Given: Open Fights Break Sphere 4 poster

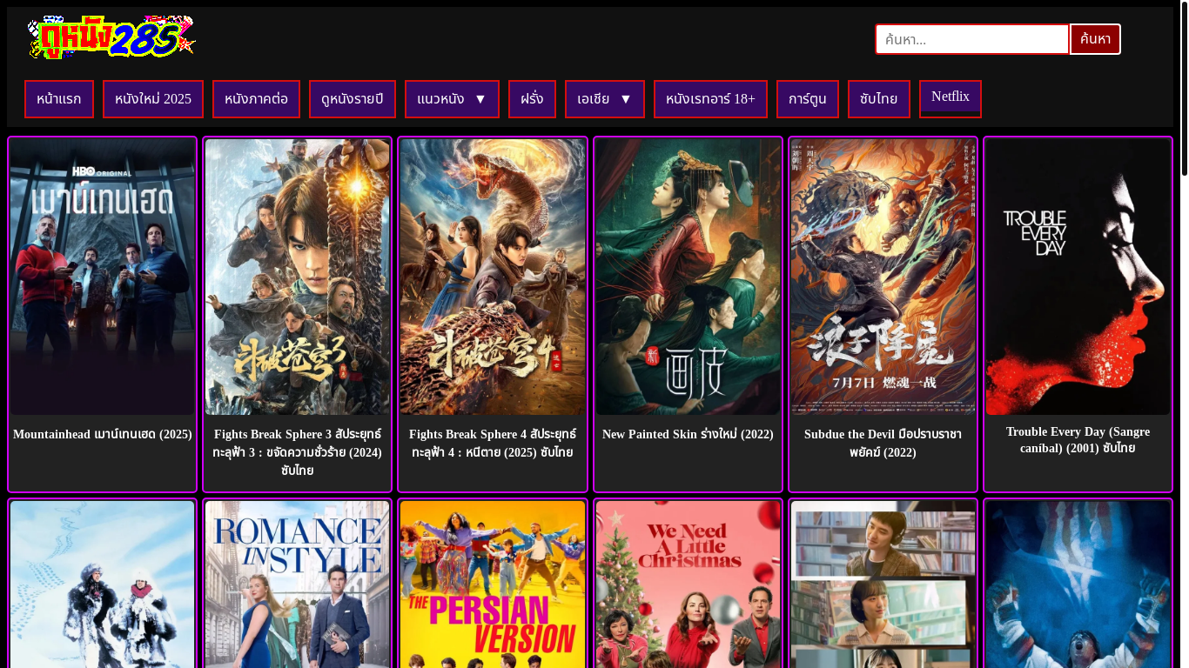Looking at the screenshot, I should 493,277.
